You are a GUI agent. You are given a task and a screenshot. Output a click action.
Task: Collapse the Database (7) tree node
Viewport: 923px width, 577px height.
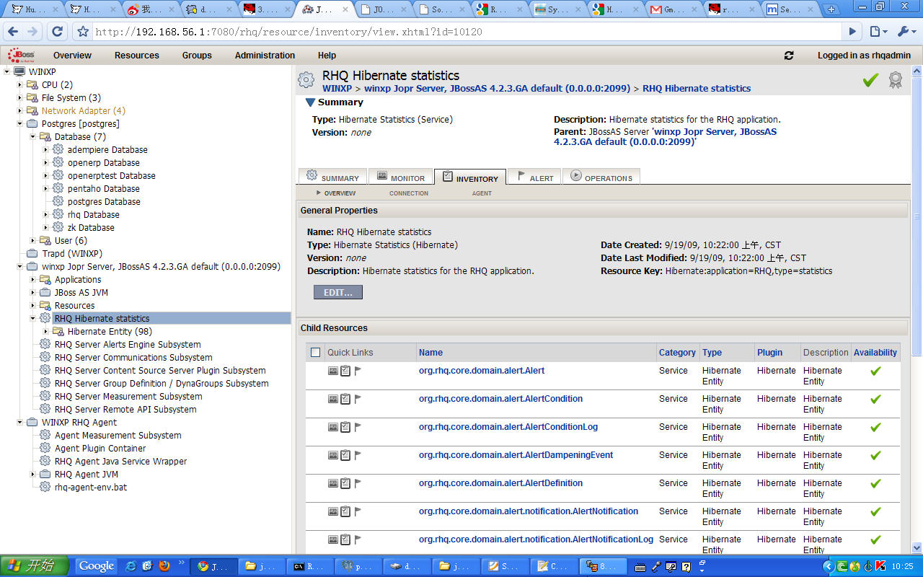point(33,137)
